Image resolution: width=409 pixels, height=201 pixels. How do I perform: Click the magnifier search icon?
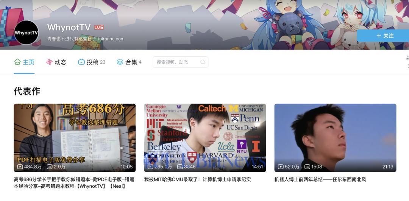202,62
